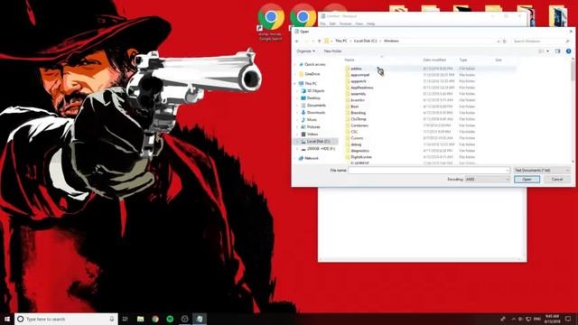Select the addins folder

pos(356,69)
